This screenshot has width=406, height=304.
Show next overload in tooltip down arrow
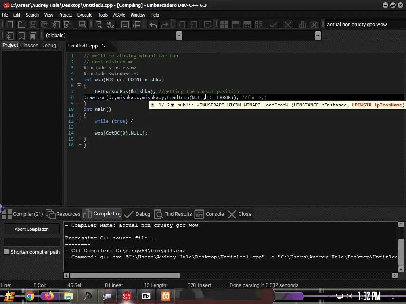(x=173, y=104)
